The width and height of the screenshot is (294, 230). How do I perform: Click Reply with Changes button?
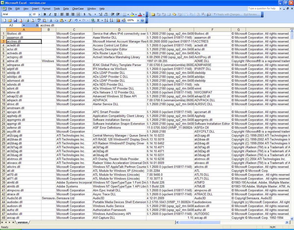(227, 14)
